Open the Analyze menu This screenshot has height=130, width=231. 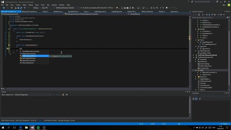point(54,5)
